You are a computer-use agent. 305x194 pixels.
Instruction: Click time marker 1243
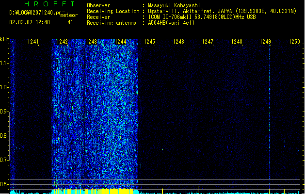[91, 42]
